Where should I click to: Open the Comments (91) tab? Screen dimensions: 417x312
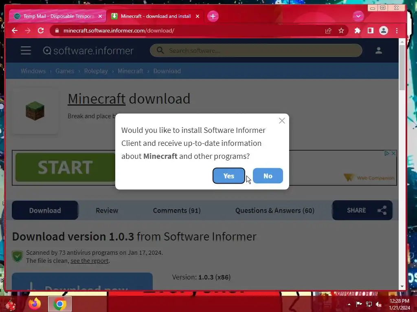[x=177, y=210]
